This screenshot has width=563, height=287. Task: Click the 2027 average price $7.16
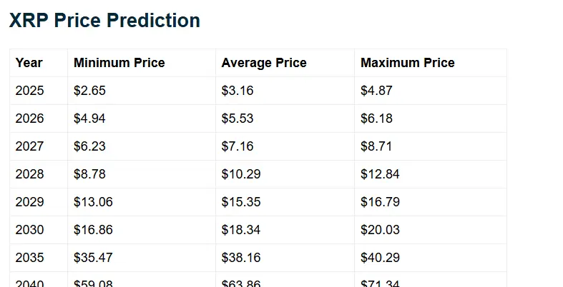point(238,146)
